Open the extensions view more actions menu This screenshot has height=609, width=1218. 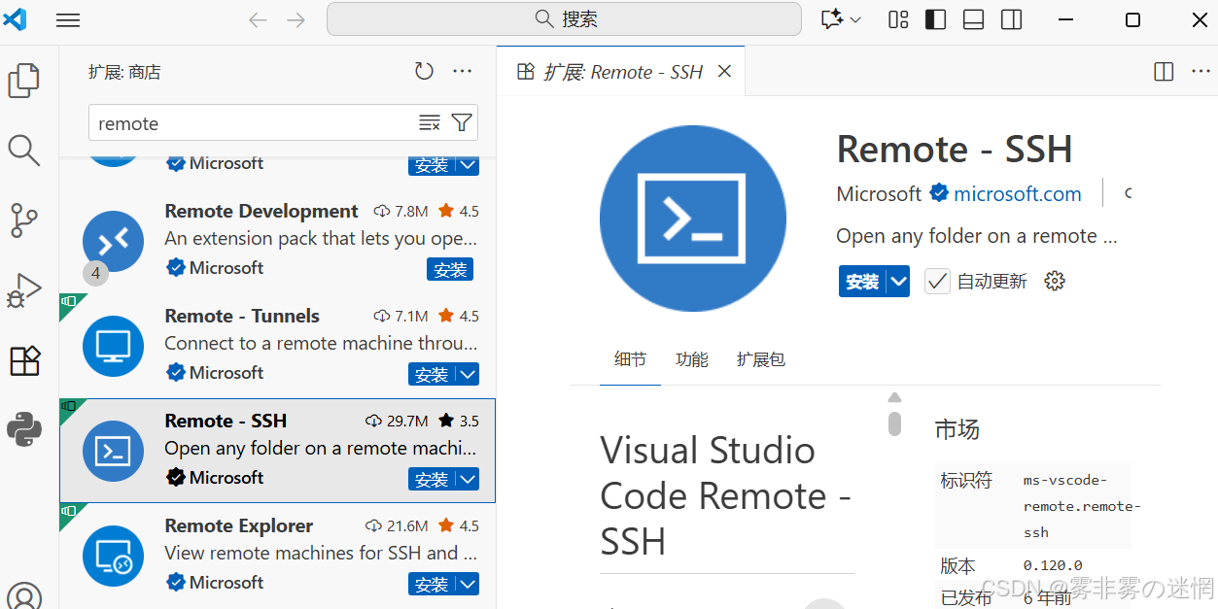point(463,71)
